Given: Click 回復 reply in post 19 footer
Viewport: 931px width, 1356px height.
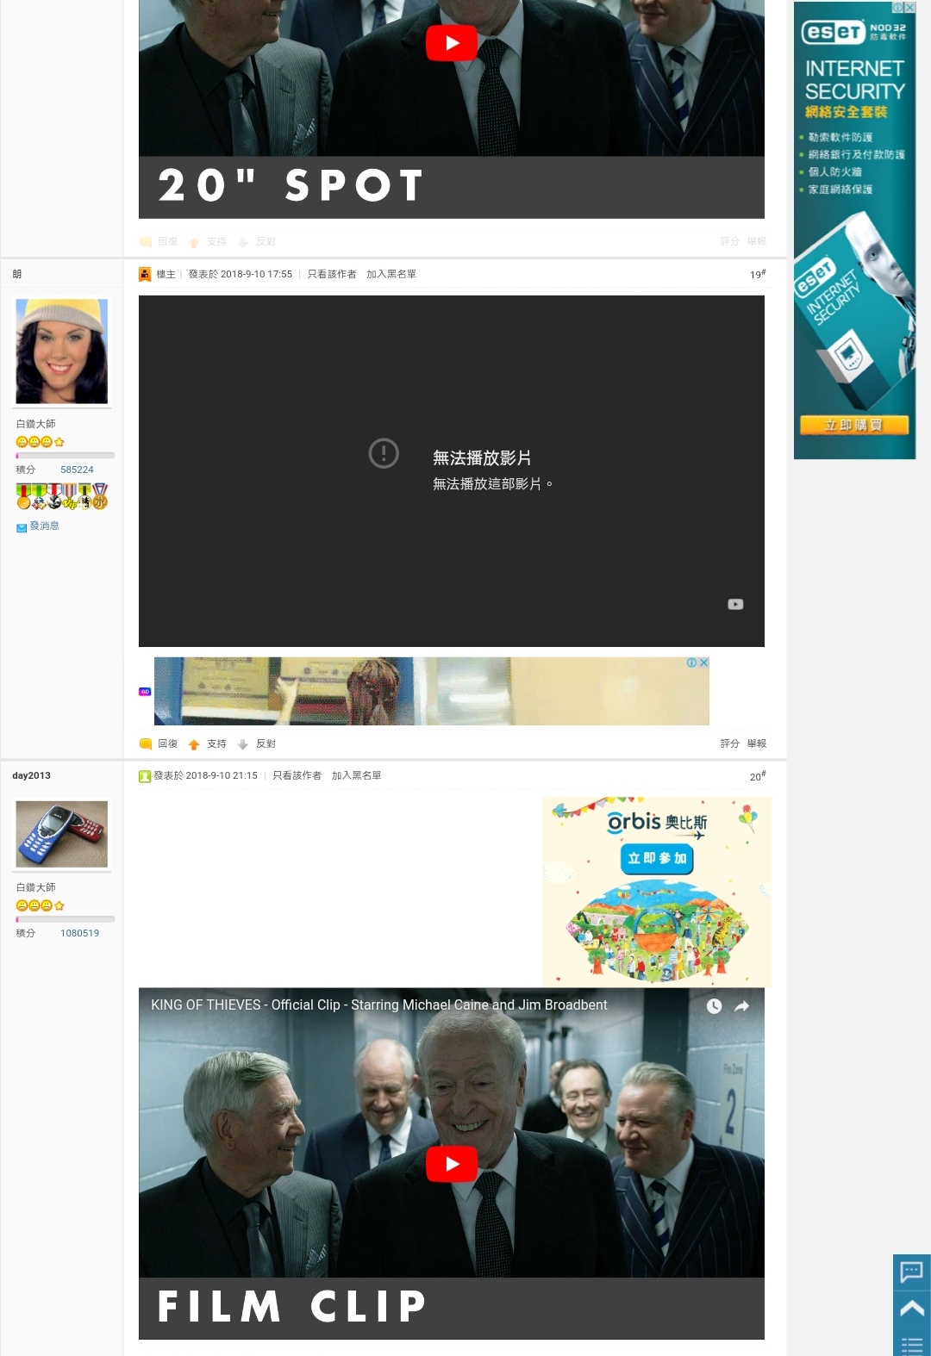Looking at the screenshot, I should [x=167, y=743].
